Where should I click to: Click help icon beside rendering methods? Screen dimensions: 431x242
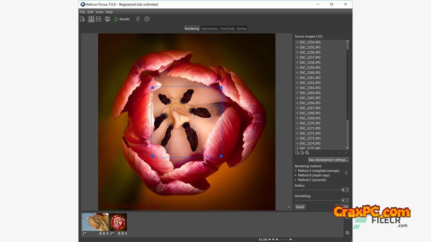[x=346, y=173]
